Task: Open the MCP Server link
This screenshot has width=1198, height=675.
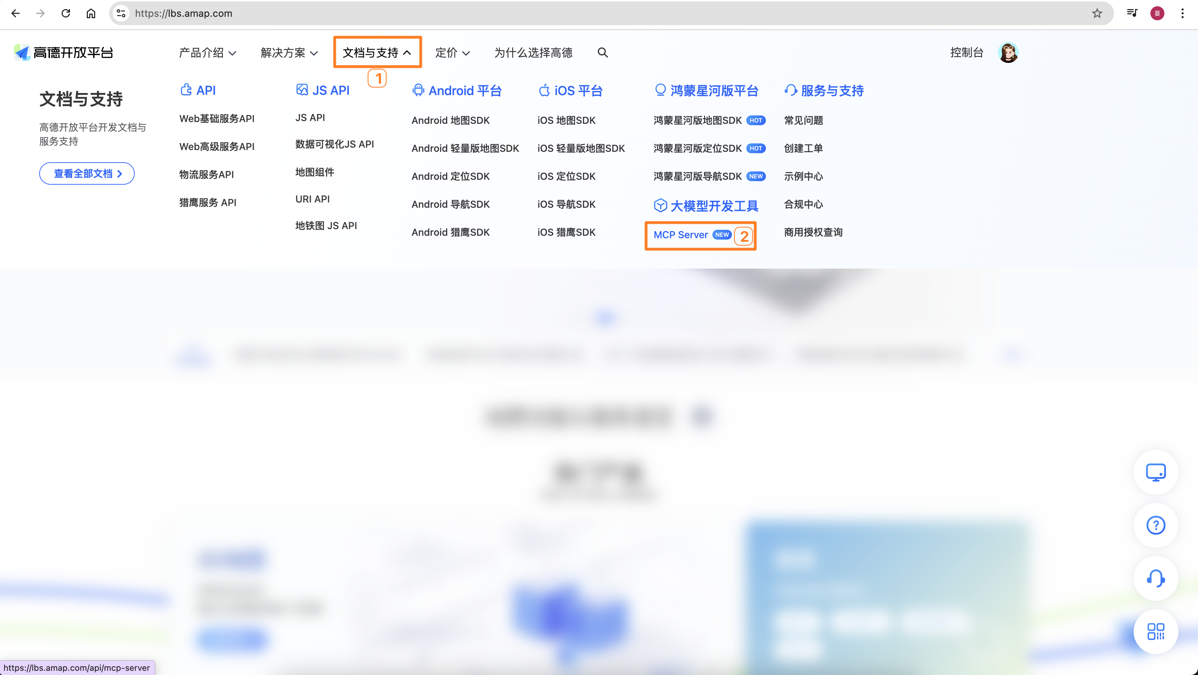Action: coord(681,235)
